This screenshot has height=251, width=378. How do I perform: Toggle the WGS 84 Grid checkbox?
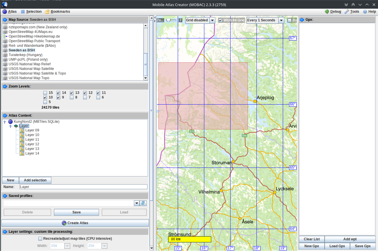pyautogui.click(x=221, y=20)
